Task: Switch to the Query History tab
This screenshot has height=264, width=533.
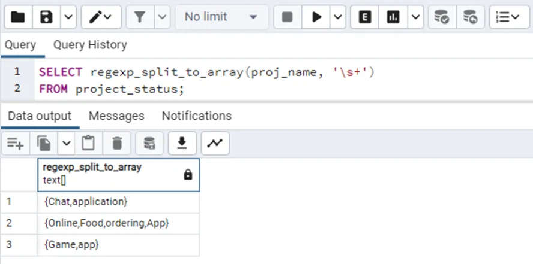Action: pos(90,45)
